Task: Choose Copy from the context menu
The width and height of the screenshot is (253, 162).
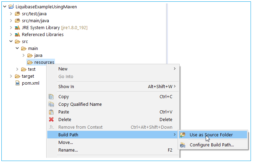Action: click(113, 97)
